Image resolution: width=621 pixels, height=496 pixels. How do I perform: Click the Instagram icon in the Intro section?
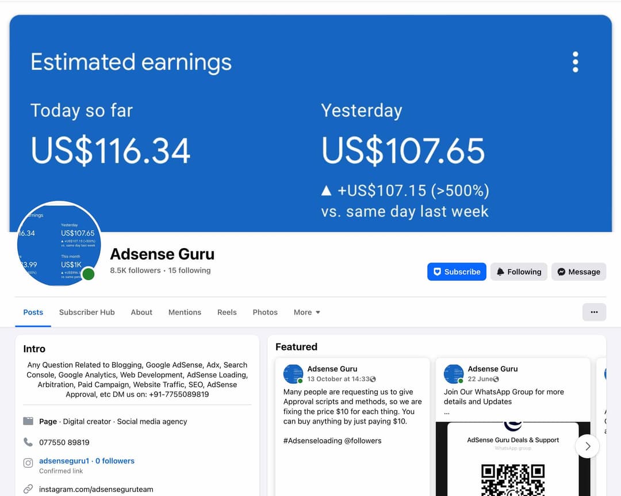pyautogui.click(x=28, y=460)
